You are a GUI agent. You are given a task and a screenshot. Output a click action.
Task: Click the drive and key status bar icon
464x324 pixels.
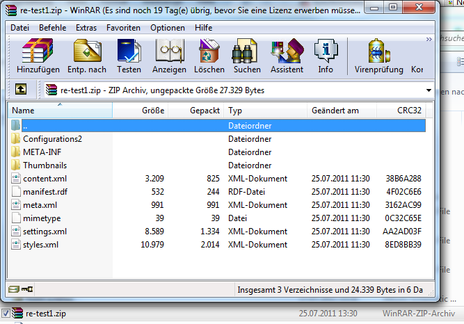20,289
